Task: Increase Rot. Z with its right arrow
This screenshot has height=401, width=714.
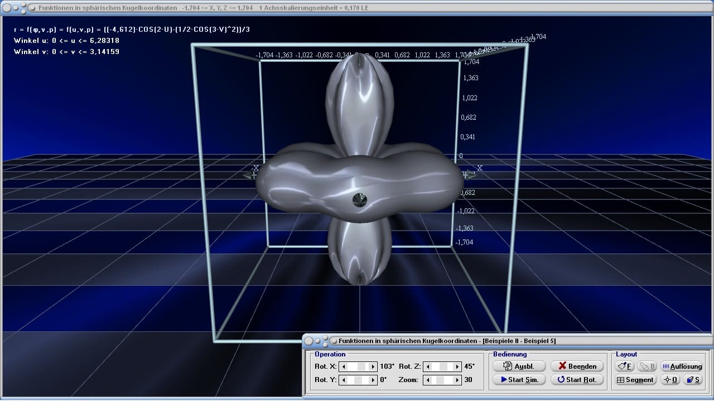Action: [457, 366]
